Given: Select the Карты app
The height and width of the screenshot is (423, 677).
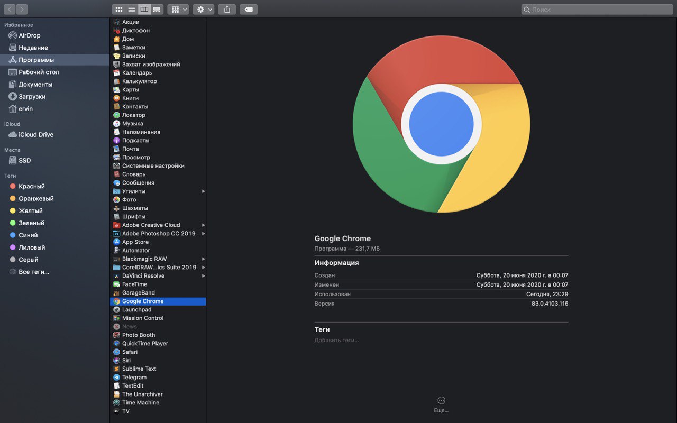Looking at the screenshot, I should 158,89.
